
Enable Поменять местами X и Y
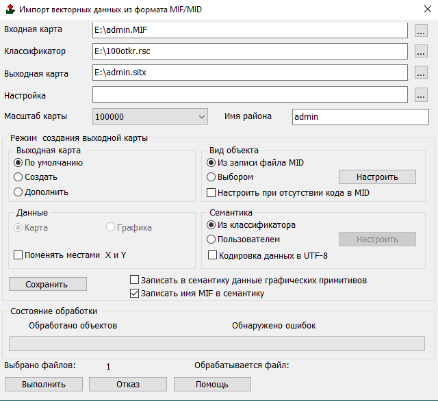coord(18,255)
